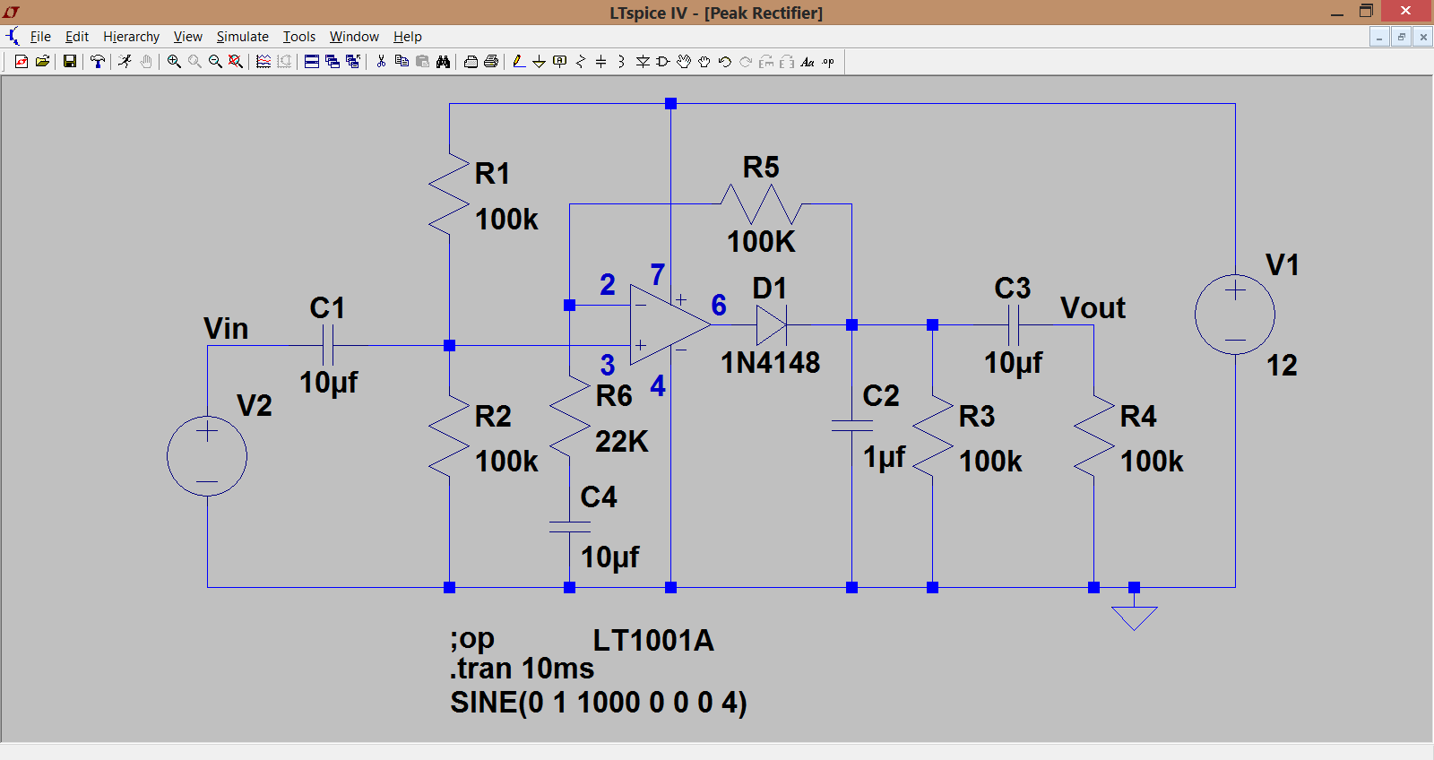
Task: Open the Edit menu
Action: (77, 37)
